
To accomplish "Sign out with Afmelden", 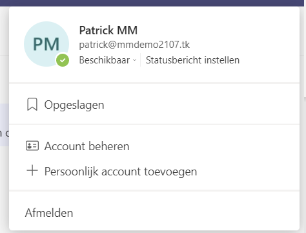I will tap(154, 213).
